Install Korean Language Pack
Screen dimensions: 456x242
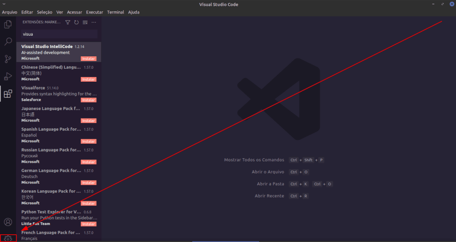[x=89, y=203]
